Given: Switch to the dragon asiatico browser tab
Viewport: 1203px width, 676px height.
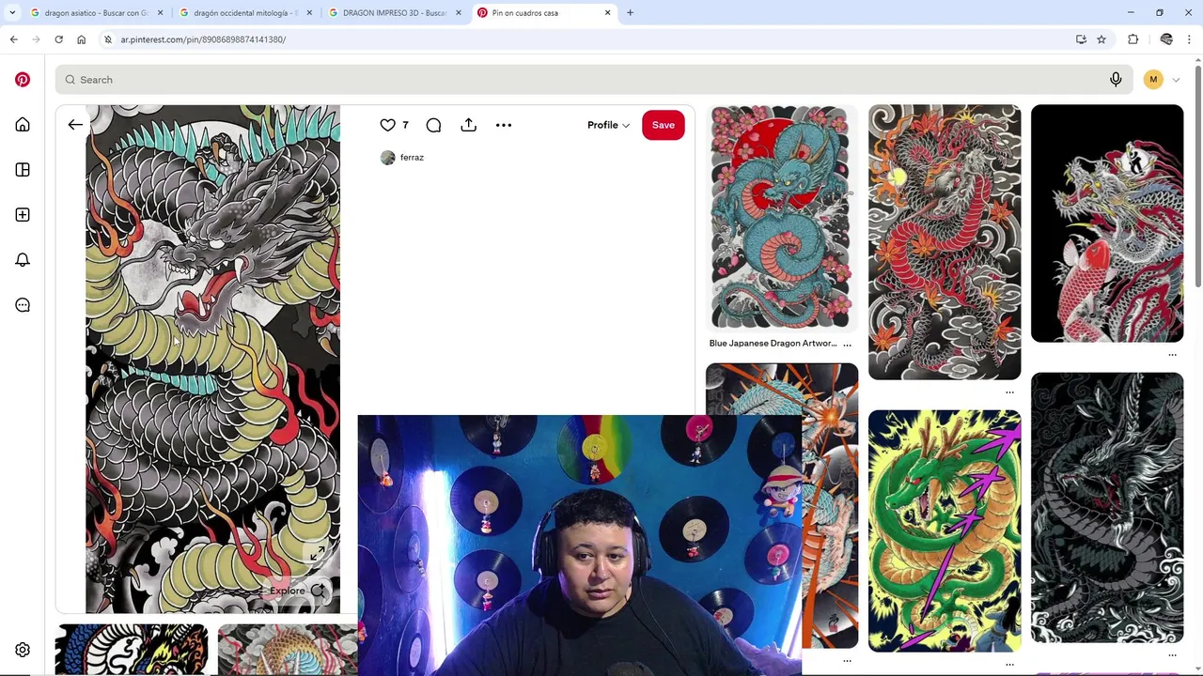Looking at the screenshot, I should [94, 13].
